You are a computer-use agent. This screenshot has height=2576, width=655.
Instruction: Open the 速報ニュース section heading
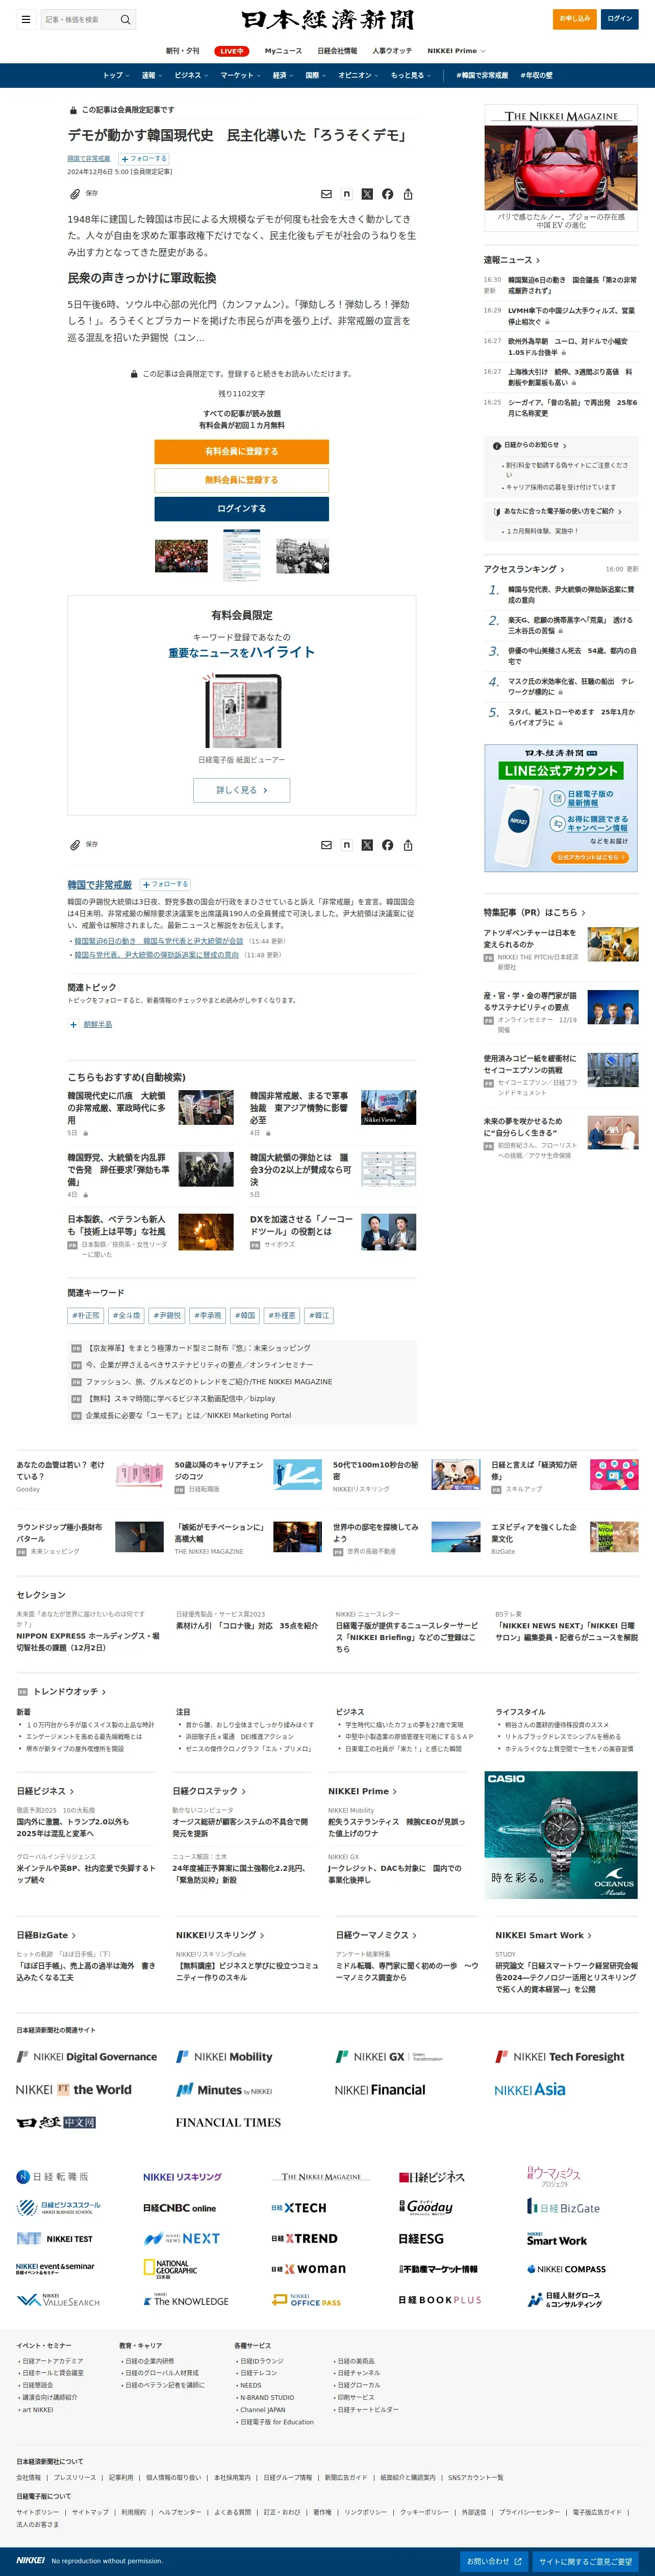click(511, 260)
